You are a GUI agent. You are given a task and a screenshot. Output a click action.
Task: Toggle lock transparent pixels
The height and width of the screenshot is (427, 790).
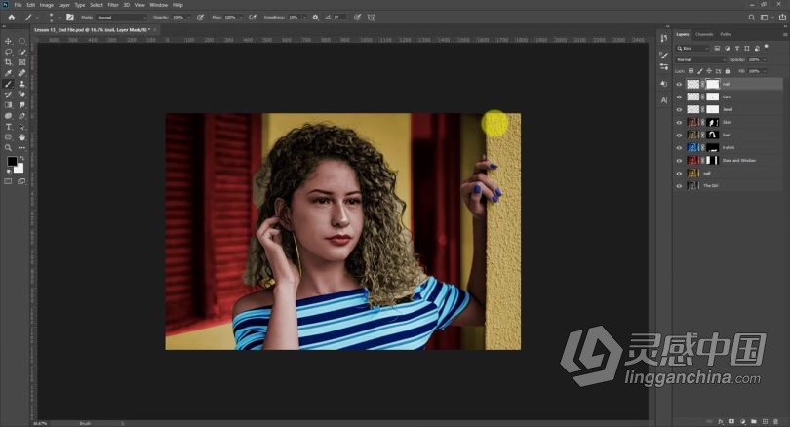coord(691,71)
